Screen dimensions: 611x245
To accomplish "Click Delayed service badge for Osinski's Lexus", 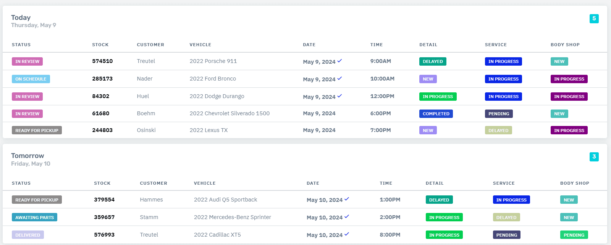I will point(498,131).
